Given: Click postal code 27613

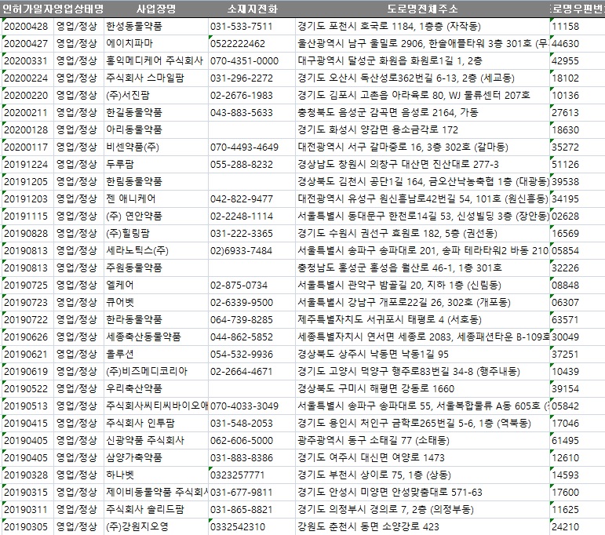Looking at the screenshot, I should (578, 113).
